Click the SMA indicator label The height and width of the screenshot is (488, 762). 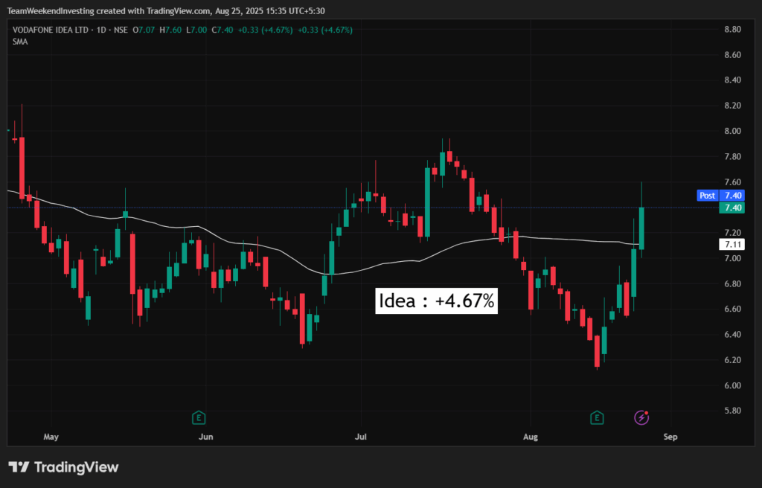(x=20, y=42)
